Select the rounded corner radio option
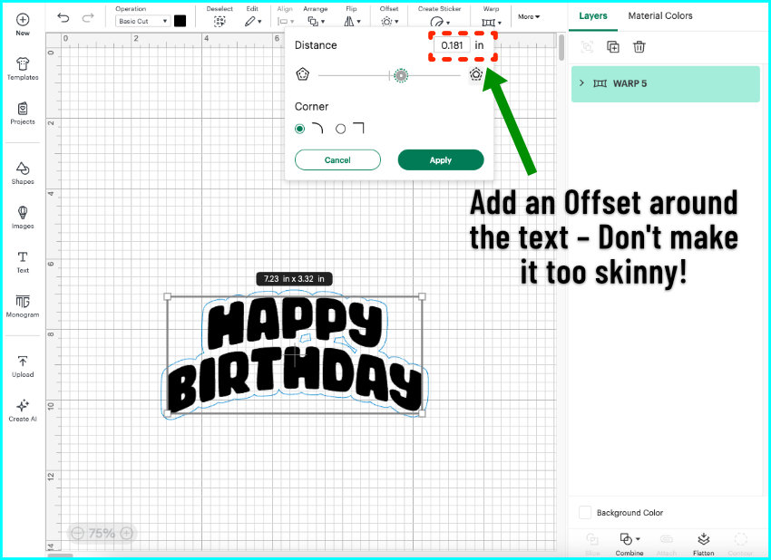 299,129
